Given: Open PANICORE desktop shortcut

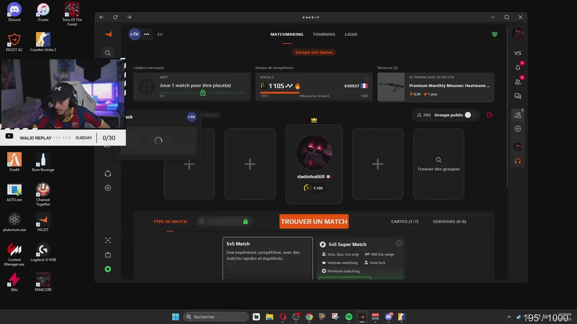Looking at the screenshot, I should click(43, 282).
